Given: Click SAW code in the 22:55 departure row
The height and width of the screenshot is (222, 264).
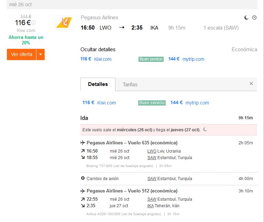Looking at the screenshot, I should click(152, 199).
